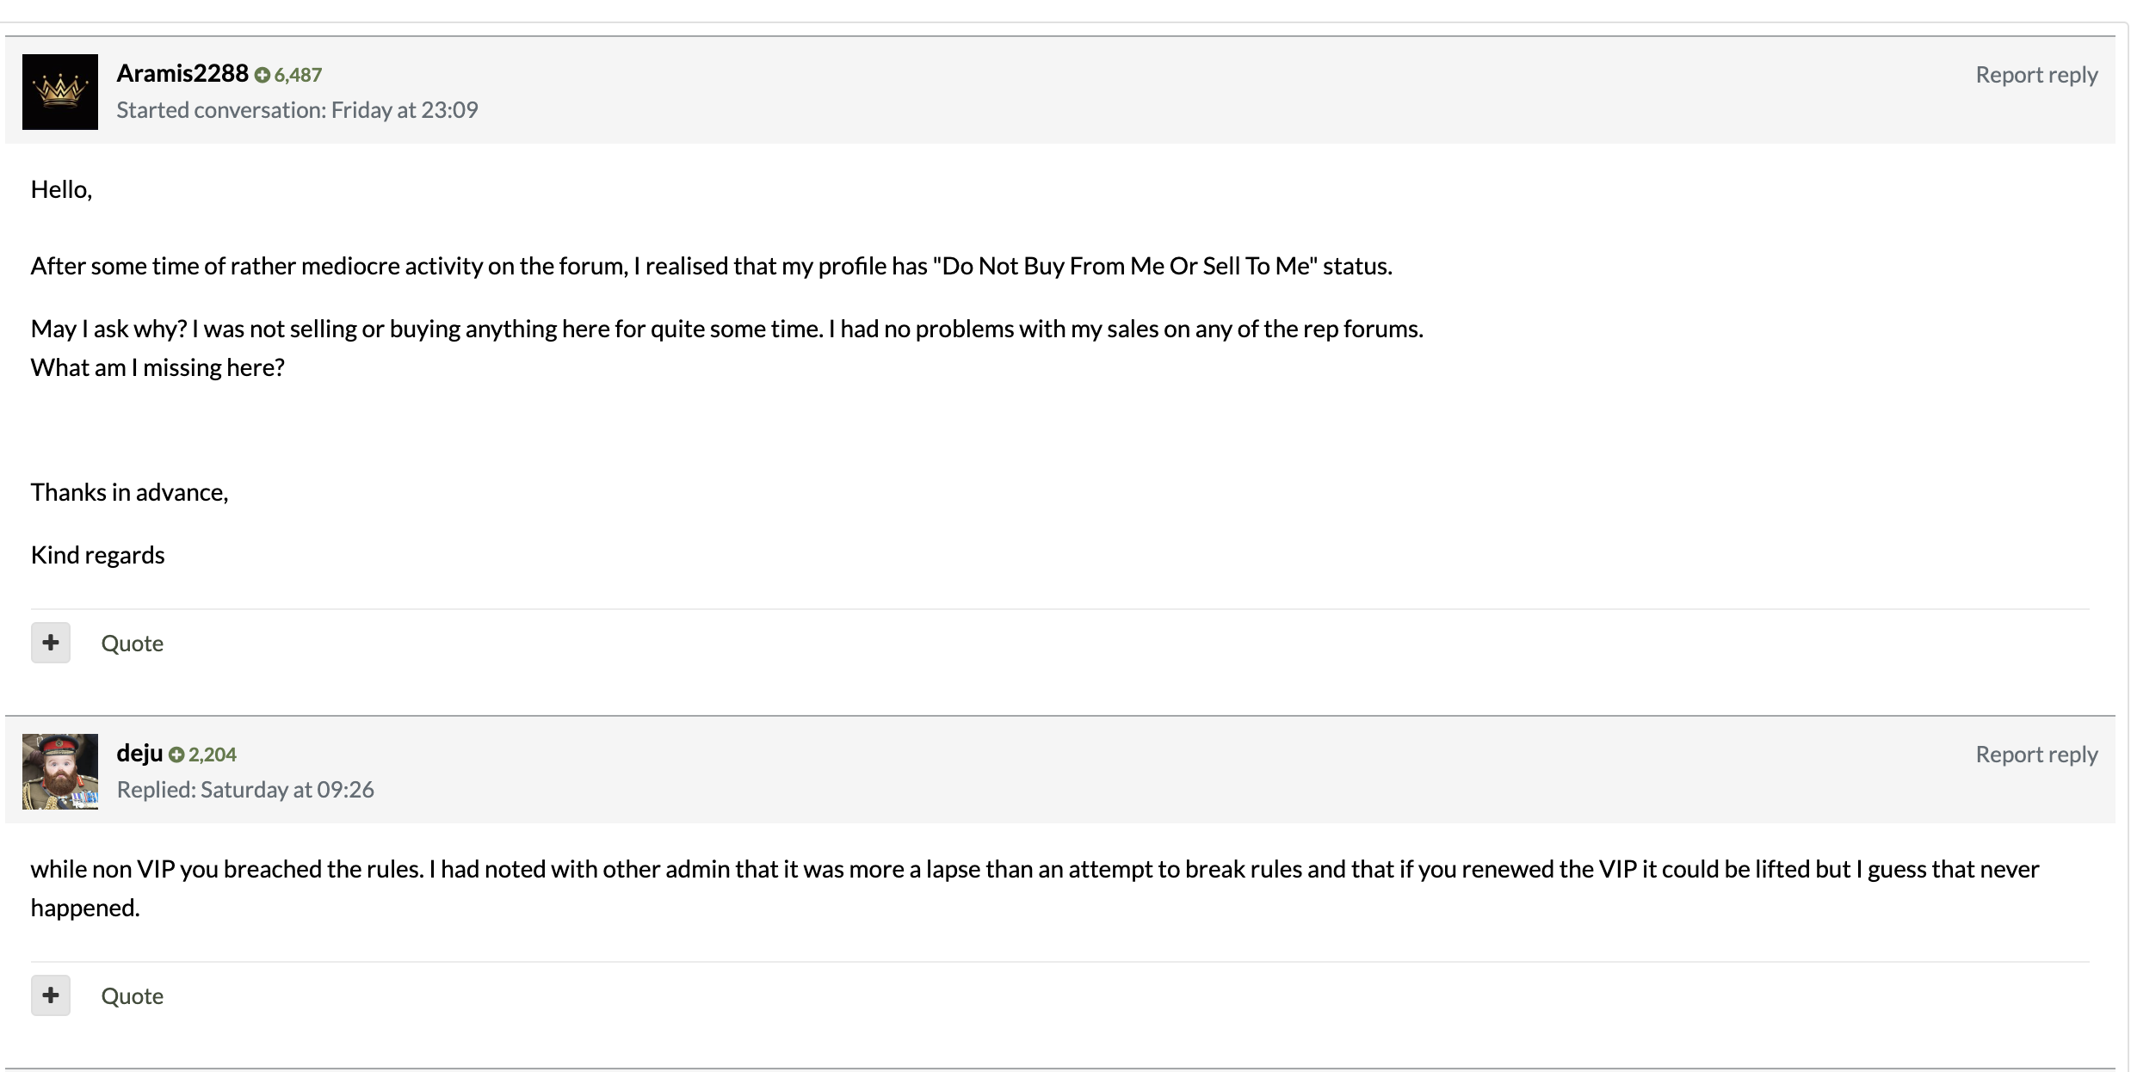2131x1072 pixels.
Task: Quote Aramis2288's first message
Action: click(x=132, y=644)
